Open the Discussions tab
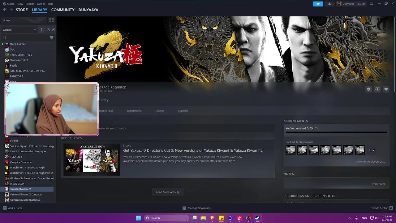 [134, 111]
